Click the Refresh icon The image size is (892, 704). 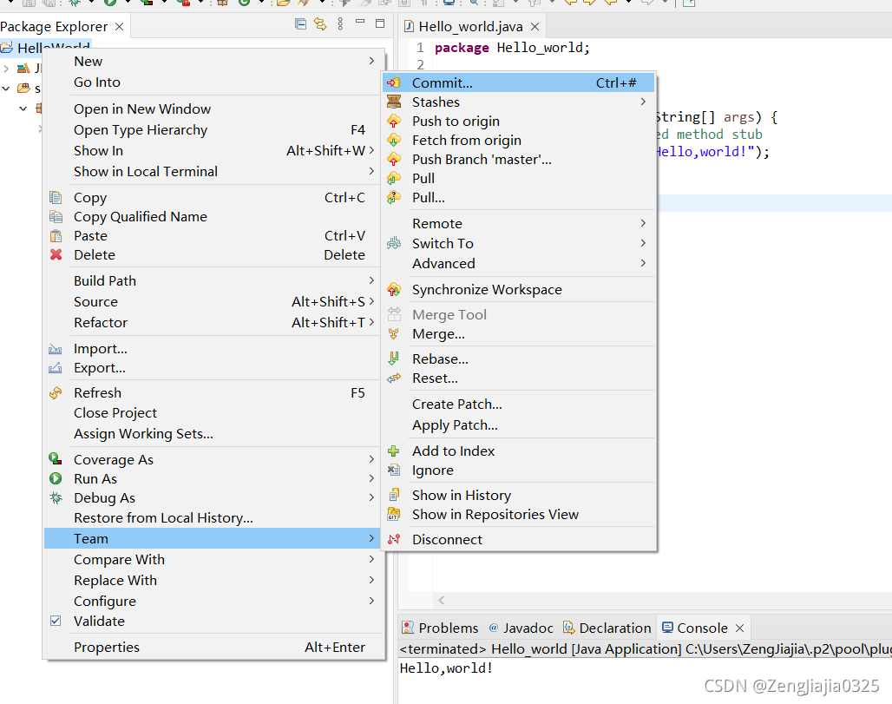click(56, 393)
